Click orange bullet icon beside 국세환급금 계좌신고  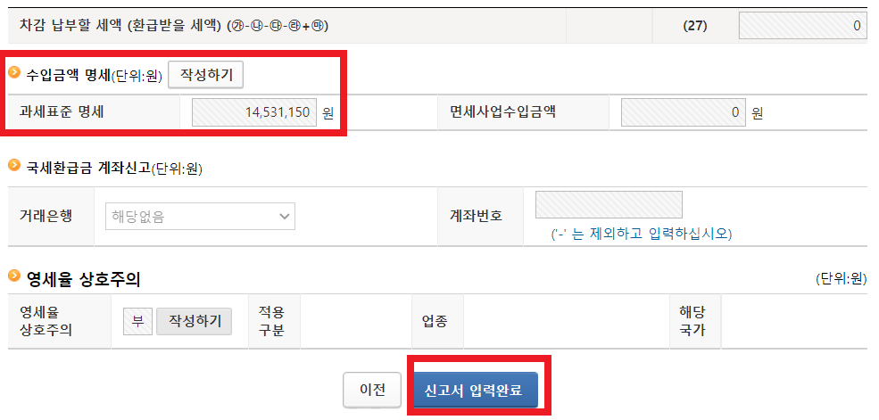coord(15,165)
